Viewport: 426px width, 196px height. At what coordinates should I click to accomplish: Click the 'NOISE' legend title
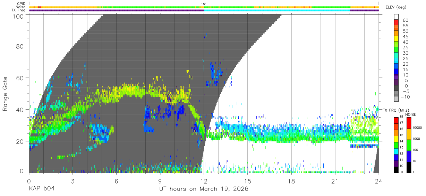coord(411,114)
